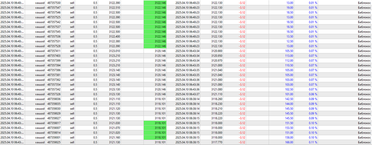Image resolution: width=372 pixels, height=145 pixels.
Task: Select ticket 487357362
Action: (x=54, y=80)
